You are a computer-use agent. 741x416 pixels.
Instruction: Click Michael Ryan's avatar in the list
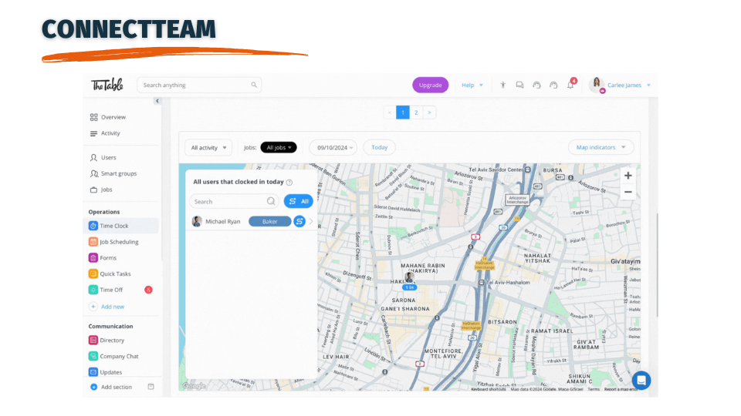pos(197,221)
